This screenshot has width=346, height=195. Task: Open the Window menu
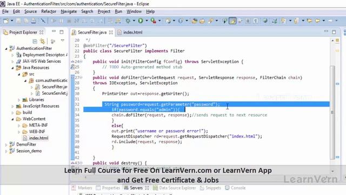134,11
